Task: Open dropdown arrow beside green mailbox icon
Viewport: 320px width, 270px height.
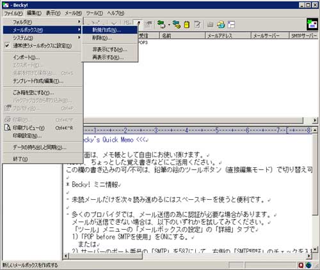Action: (169, 25)
